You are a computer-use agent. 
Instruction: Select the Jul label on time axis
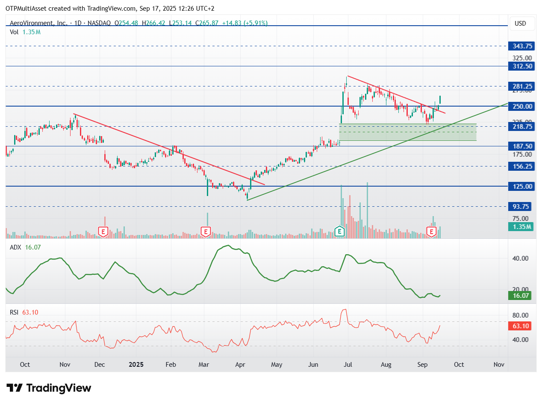[x=348, y=365]
